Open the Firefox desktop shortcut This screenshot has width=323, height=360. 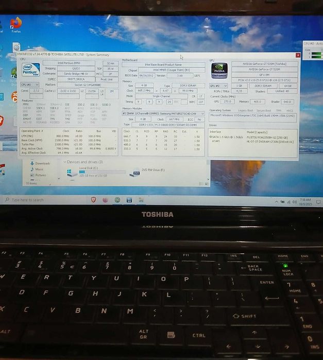[16, 25]
